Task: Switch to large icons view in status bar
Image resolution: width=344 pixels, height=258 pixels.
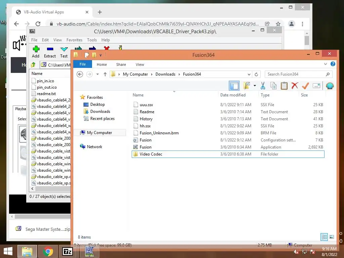Action: [332, 237]
